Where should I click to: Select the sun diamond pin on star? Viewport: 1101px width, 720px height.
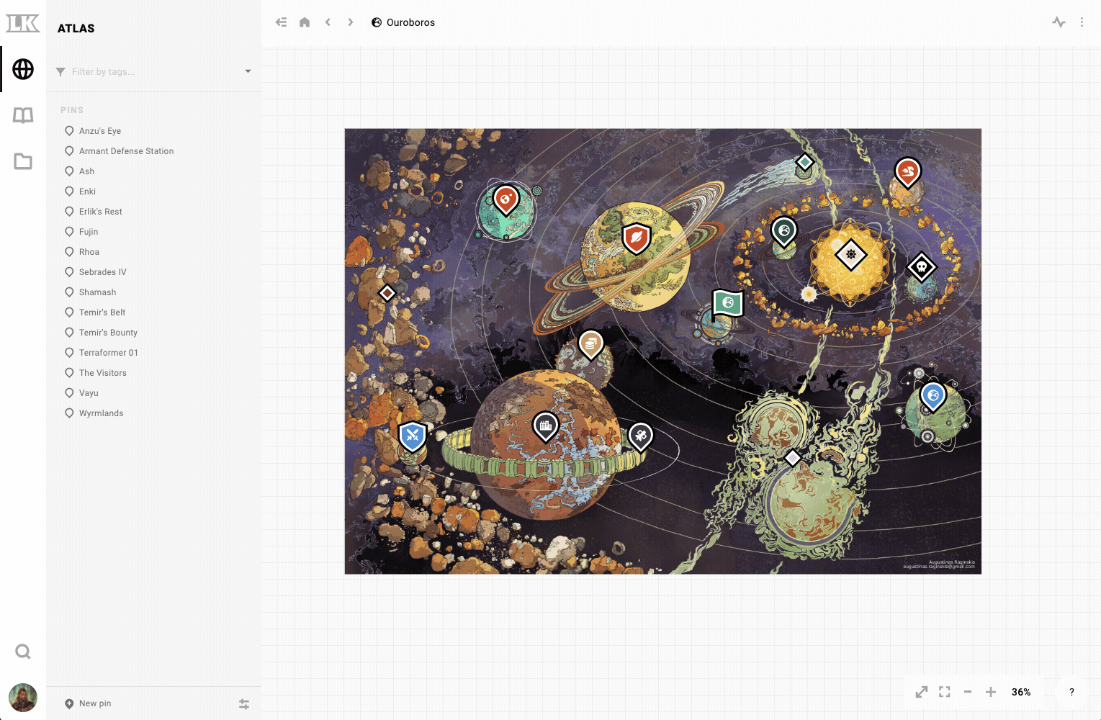(851, 254)
